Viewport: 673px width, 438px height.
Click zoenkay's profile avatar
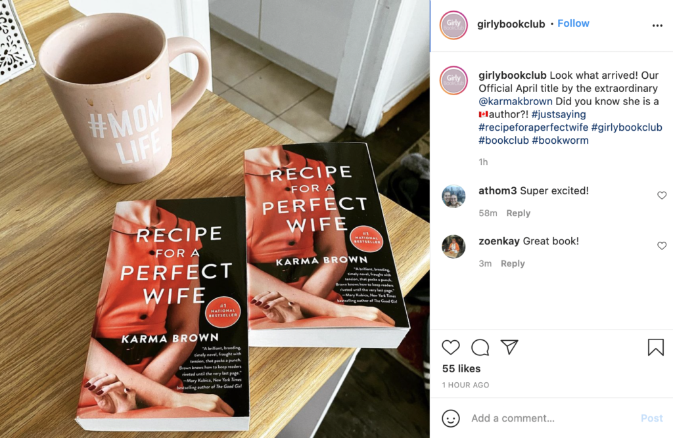coord(453,247)
